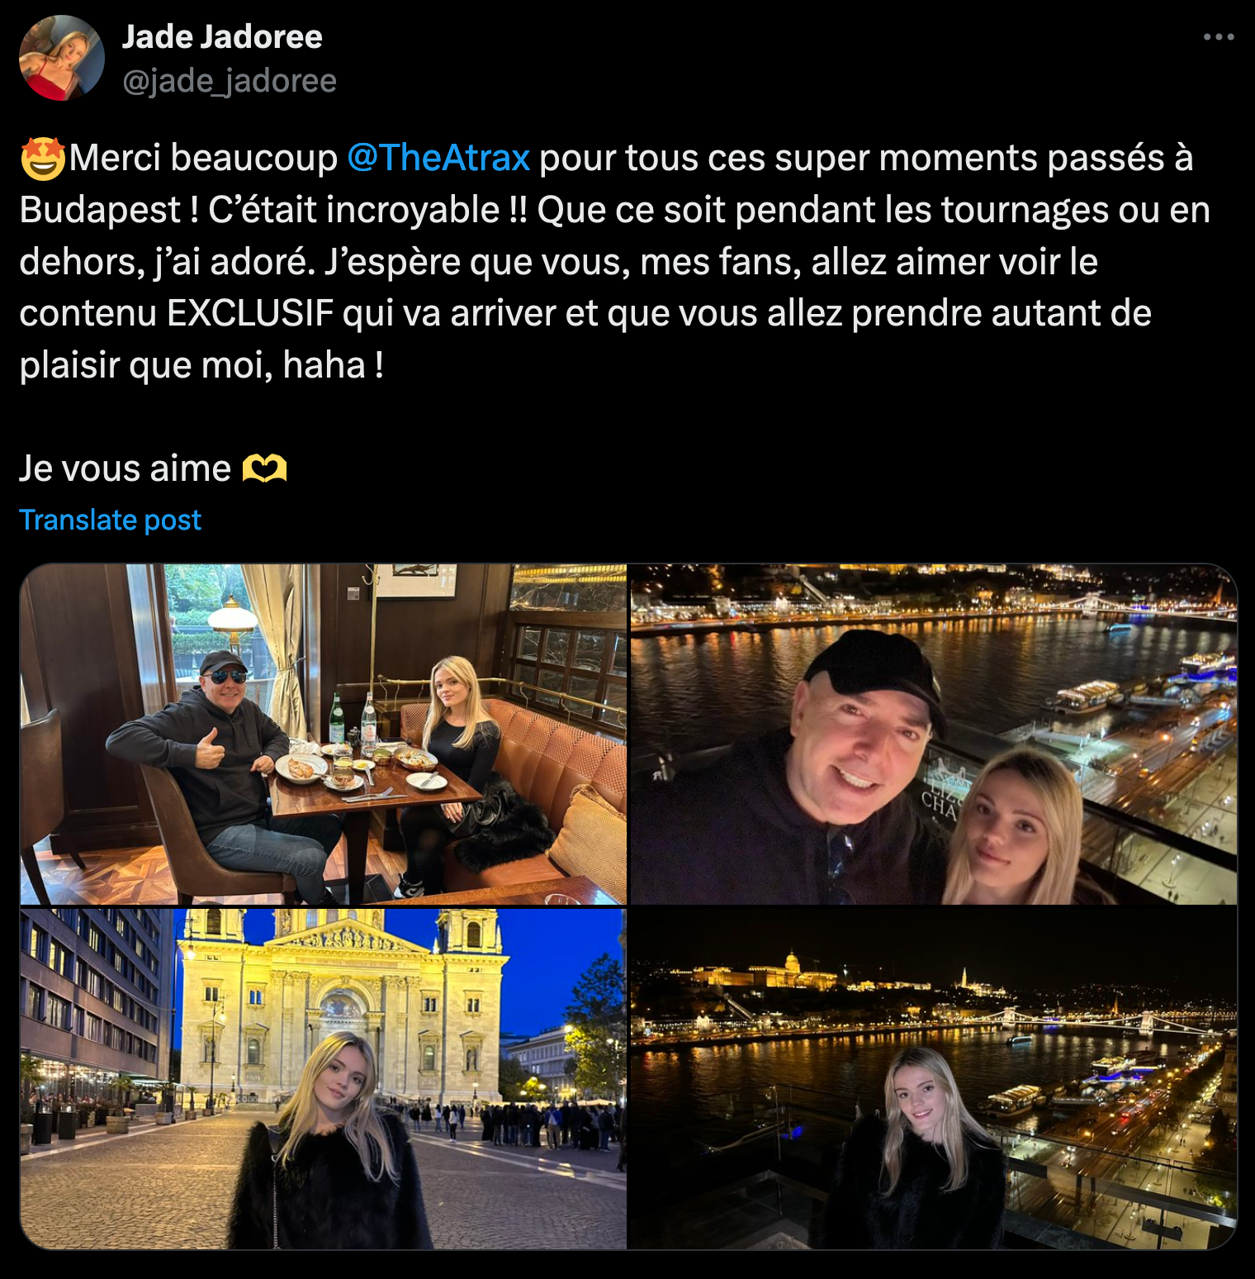The image size is (1255, 1279).
Task: Click the @jade_jadoree handle
Action: tap(230, 81)
